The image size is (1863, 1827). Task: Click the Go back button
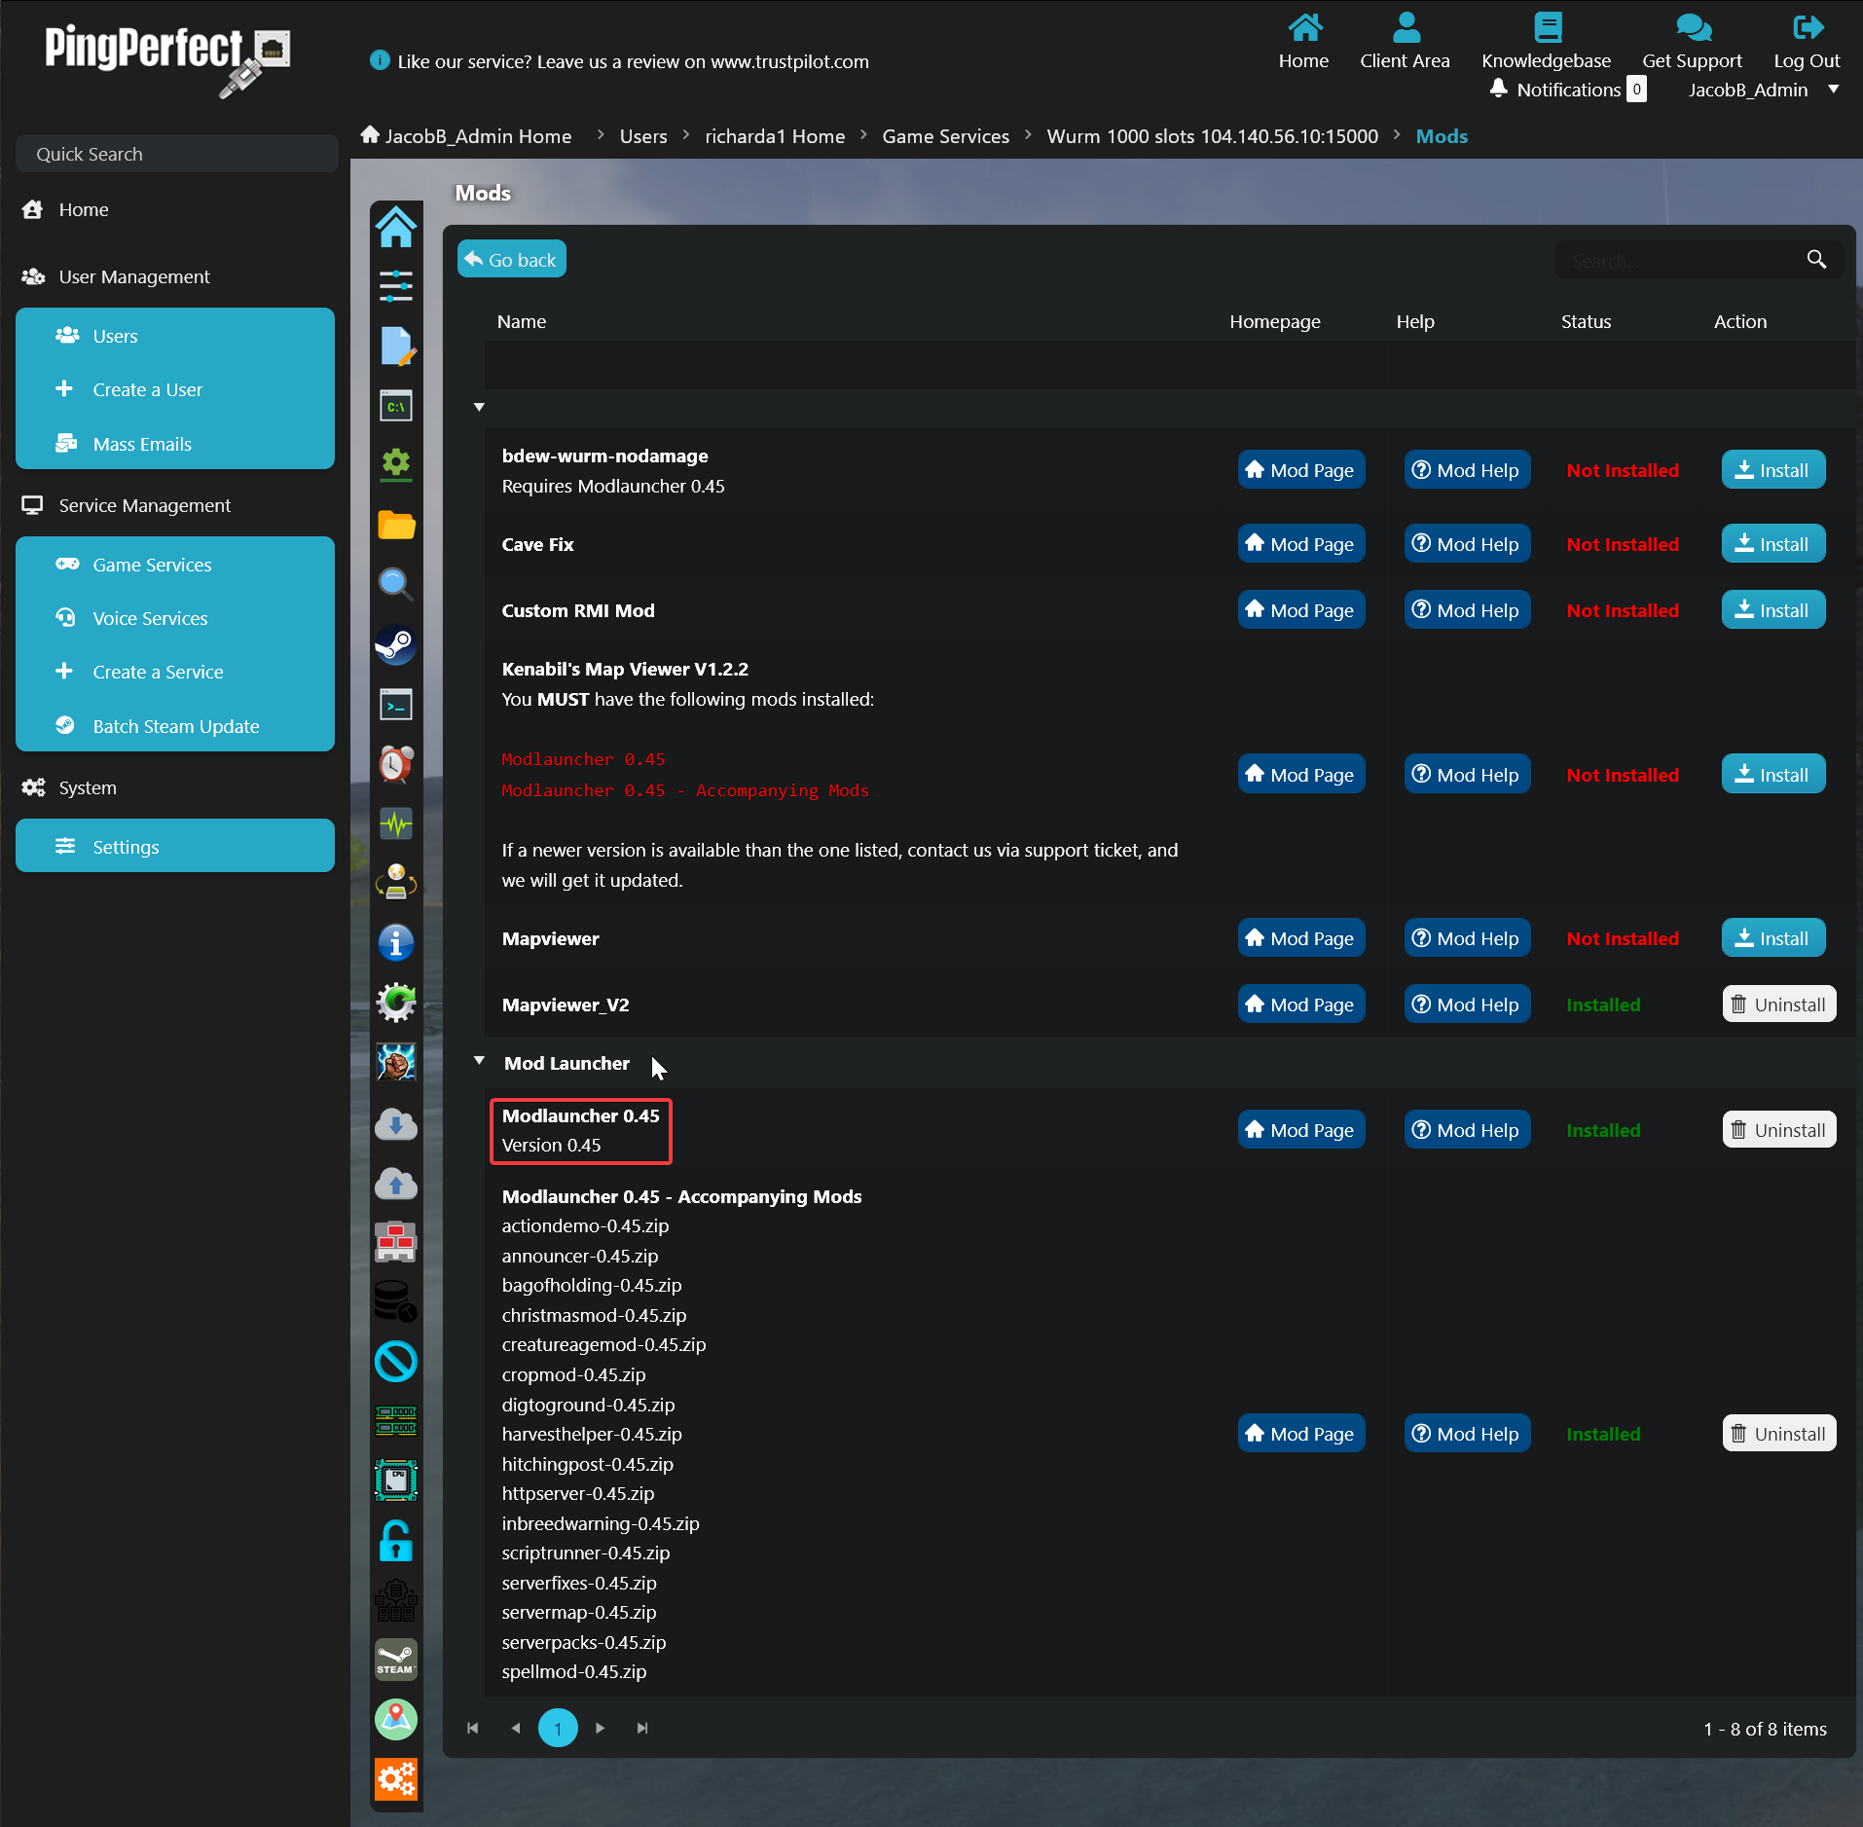[512, 260]
